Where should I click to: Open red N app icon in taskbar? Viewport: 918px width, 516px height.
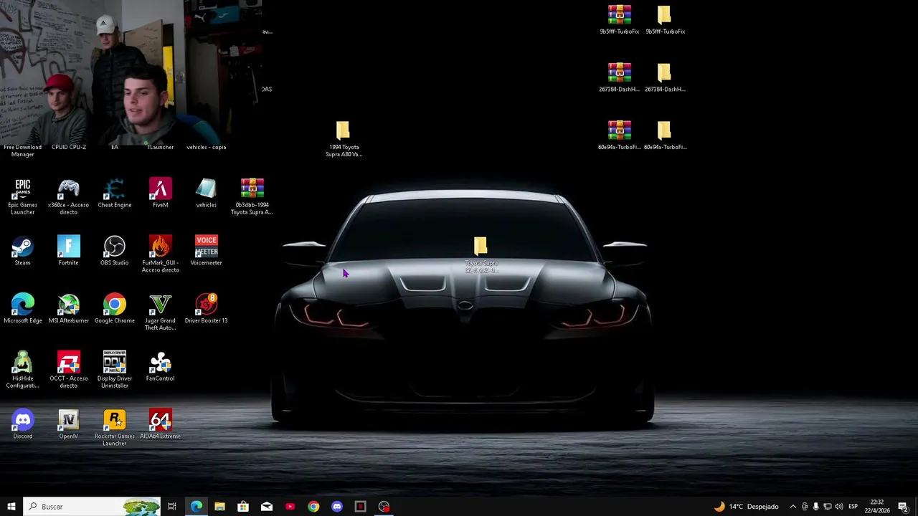(x=361, y=507)
